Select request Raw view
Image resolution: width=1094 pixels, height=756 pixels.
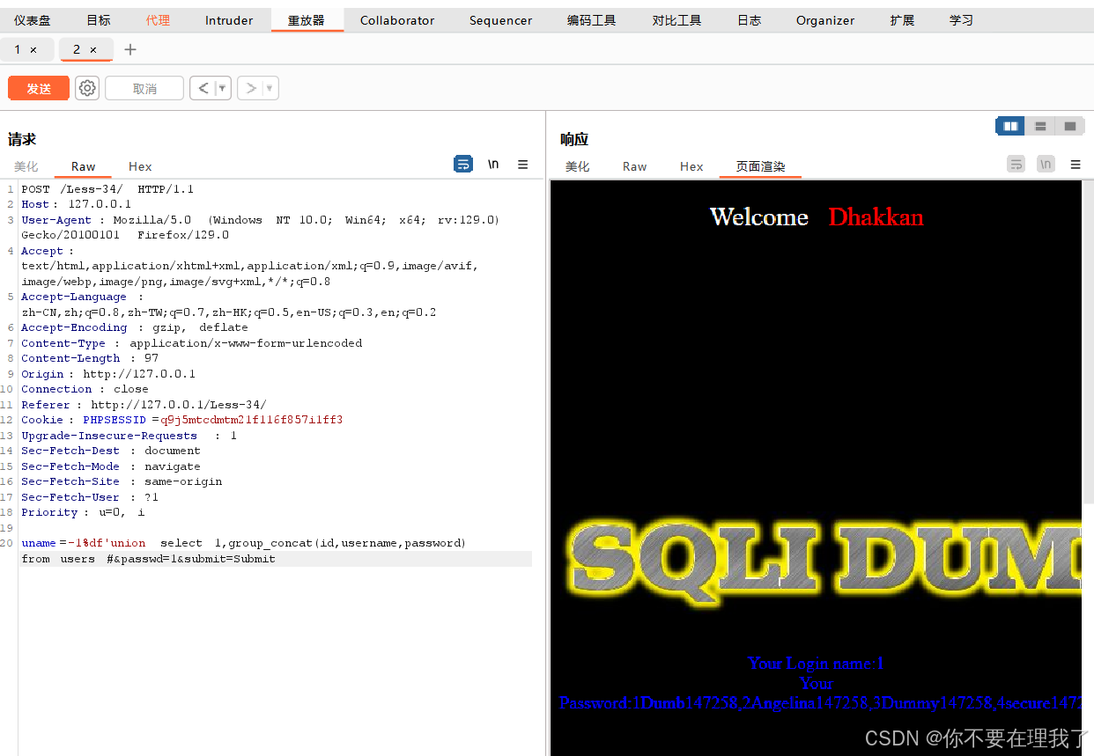[x=84, y=166]
